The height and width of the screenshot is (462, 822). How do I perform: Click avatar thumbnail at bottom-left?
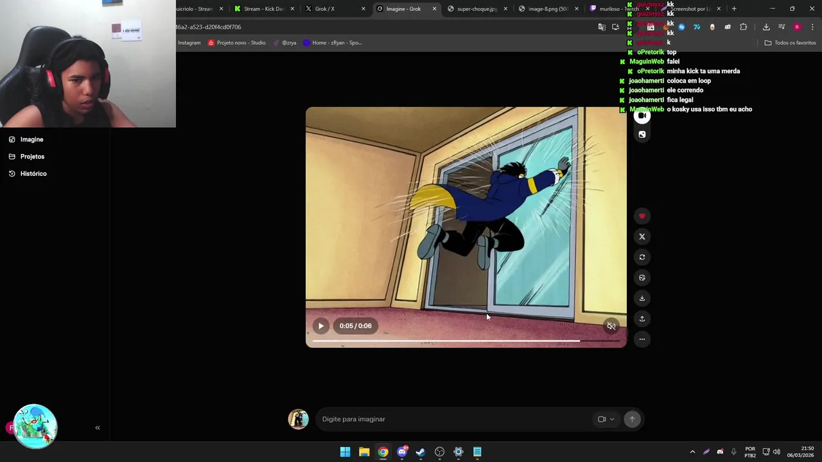35,426
